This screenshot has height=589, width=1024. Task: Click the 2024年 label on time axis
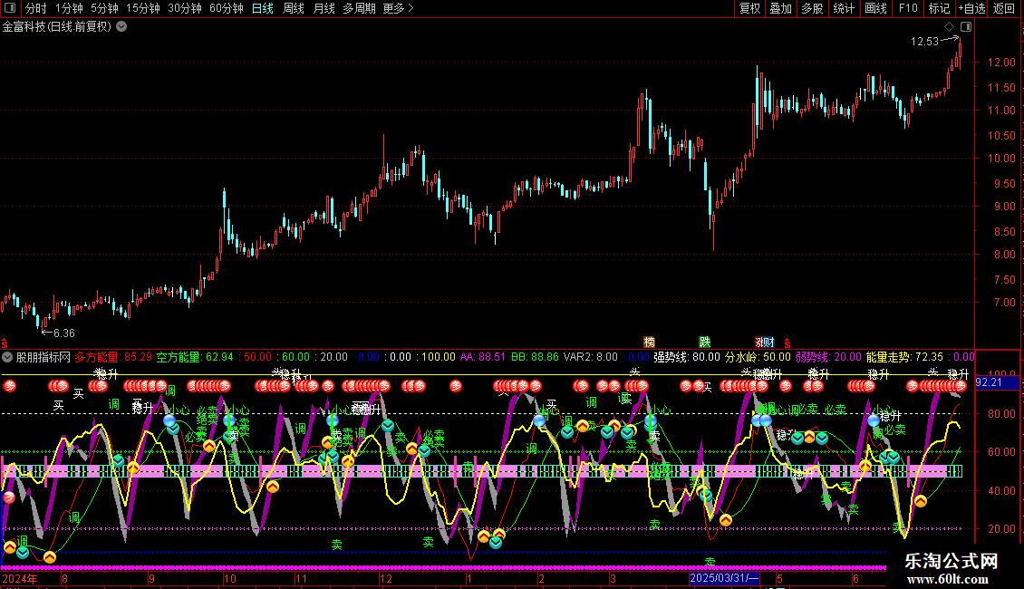coord(20,579)
